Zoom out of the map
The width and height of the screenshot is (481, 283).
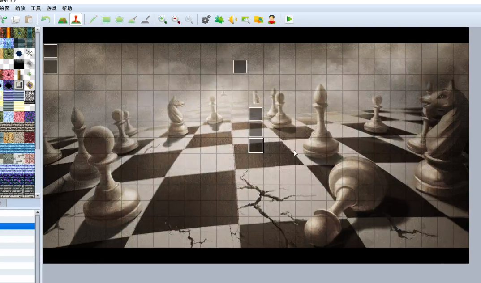pyautogui.click(x=176, y=20)
